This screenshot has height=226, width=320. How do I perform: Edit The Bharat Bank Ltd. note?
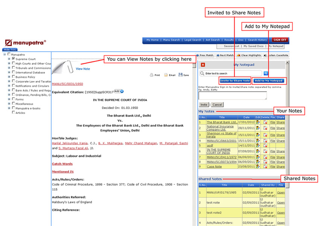pos(258,122)
